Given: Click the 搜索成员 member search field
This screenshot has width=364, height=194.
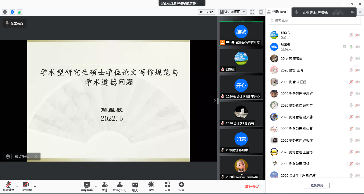Looking at the screenshot, I should (x=314, y=20).
